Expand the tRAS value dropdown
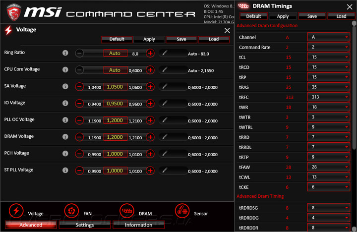357x232 pixels. [329, 87]
